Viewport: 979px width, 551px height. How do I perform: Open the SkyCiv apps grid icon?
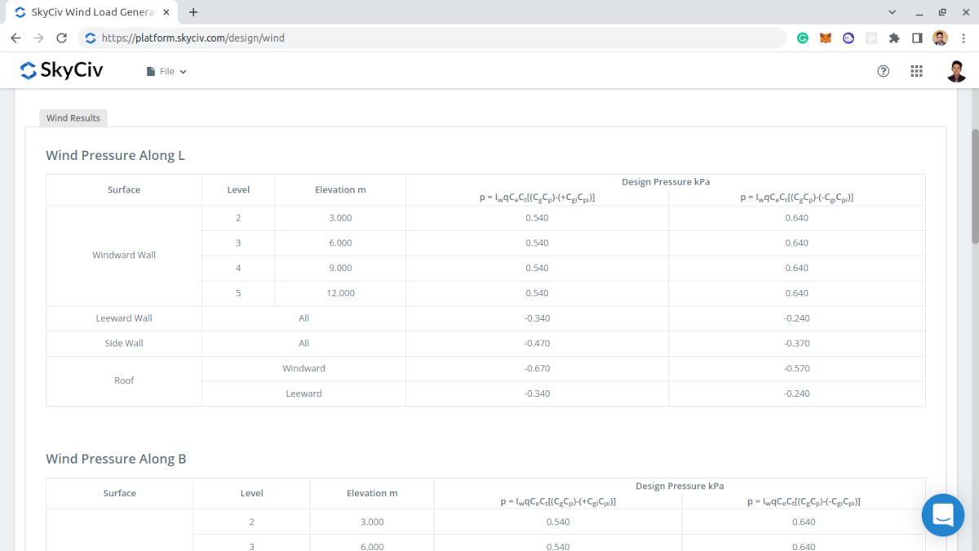(x=916, y=71)
